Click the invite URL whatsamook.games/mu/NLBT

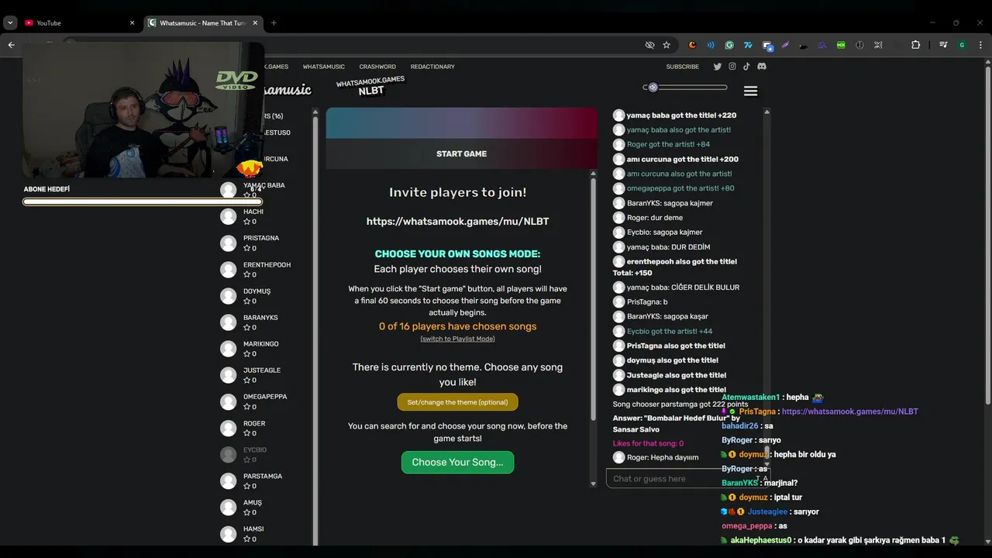coord(457,222)
